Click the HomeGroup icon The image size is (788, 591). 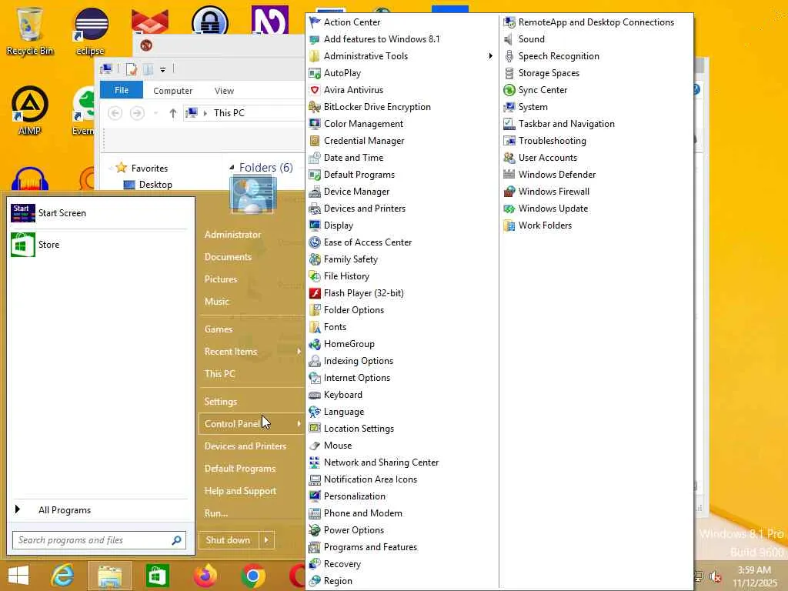pos(315,344)
